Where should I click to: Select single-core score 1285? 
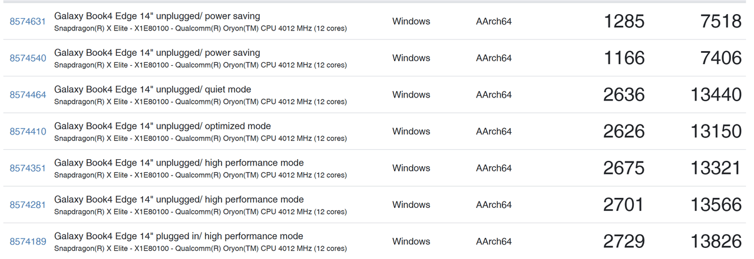pos(624,22)
